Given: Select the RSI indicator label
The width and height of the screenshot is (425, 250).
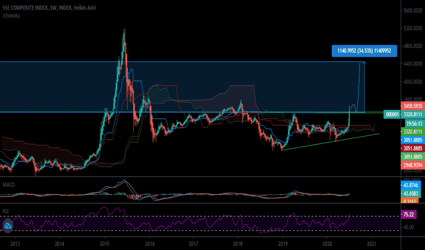Looking at the screenshot, I should pyautogui.click(x=5, y=211).
